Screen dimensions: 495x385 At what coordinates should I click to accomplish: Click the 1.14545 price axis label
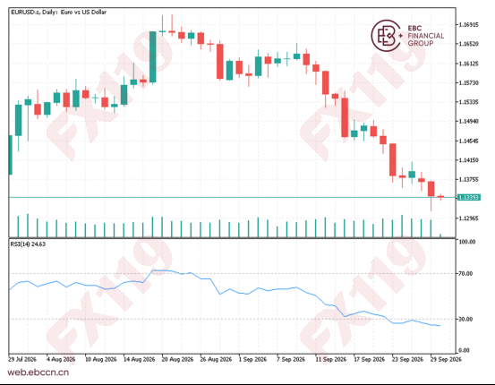point(468,141)
